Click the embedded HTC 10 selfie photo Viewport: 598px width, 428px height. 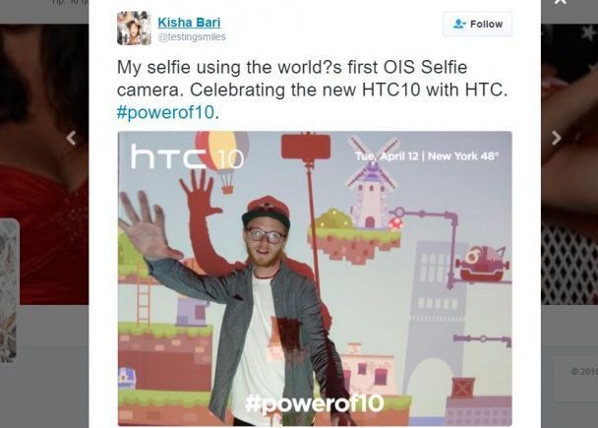[315, 278]
